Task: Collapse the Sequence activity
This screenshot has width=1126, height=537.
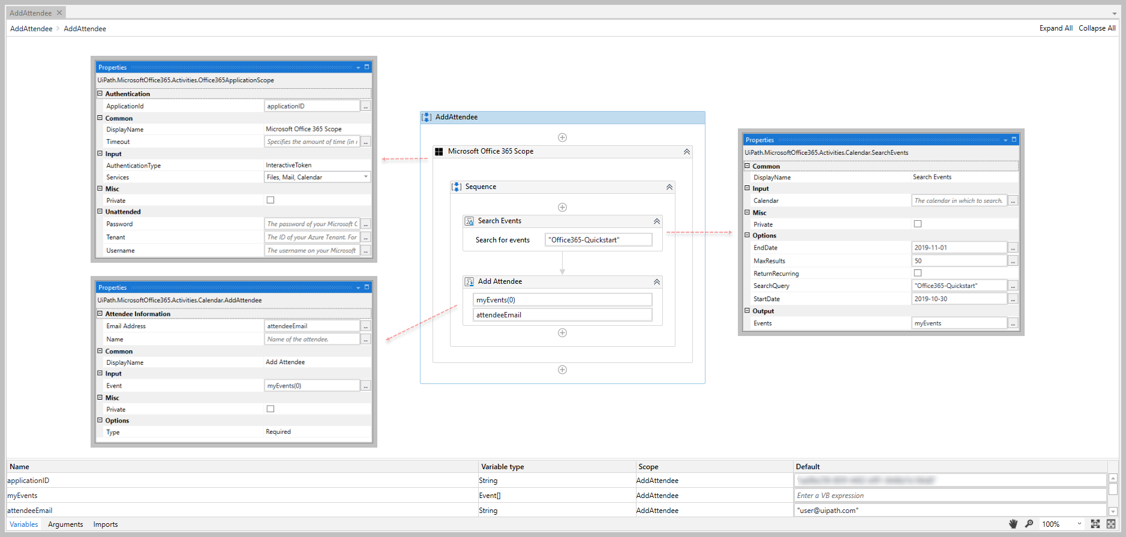Action: pos(669,187)
